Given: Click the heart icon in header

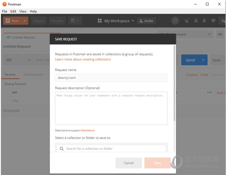Looking at the screenshot, I should click(x=213, y=21).
